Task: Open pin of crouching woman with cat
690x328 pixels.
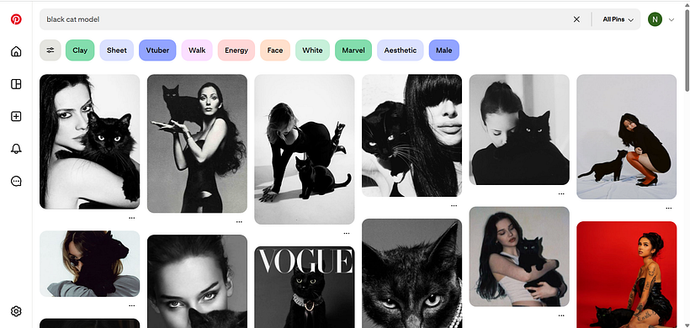Action: pyautogui.click(x=627, y=137)
